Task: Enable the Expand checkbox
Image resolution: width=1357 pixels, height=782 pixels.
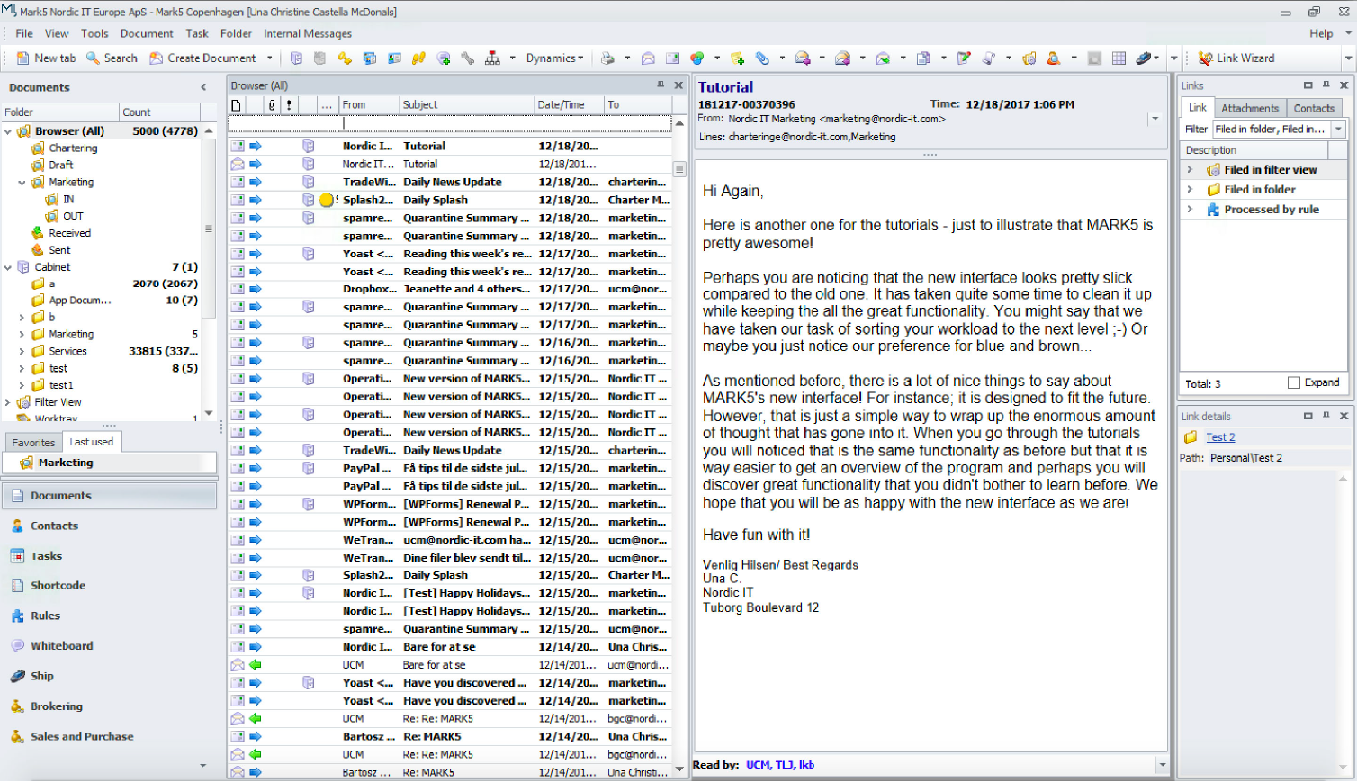Action: [1294, 383]
